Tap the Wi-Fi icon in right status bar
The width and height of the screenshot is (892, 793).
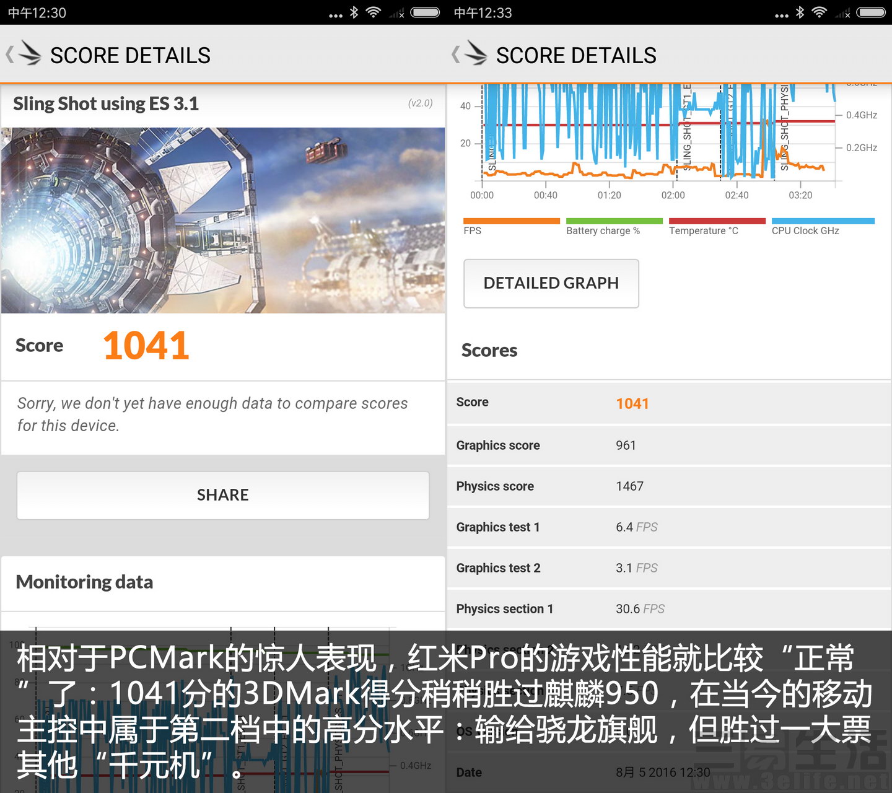[x=820, y=12]
